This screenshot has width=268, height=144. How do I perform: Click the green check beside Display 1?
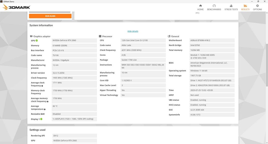(x=41, y=119)
